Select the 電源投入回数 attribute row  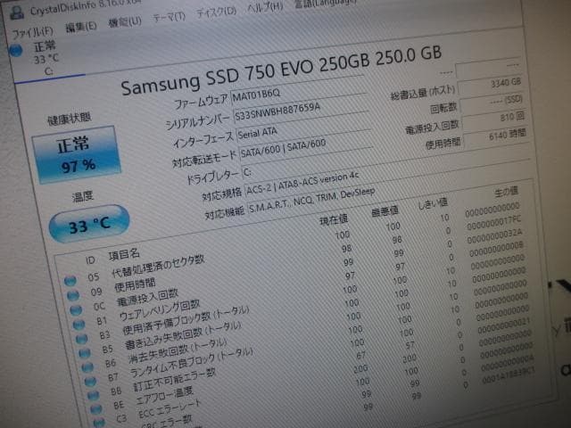pos(299,271)
